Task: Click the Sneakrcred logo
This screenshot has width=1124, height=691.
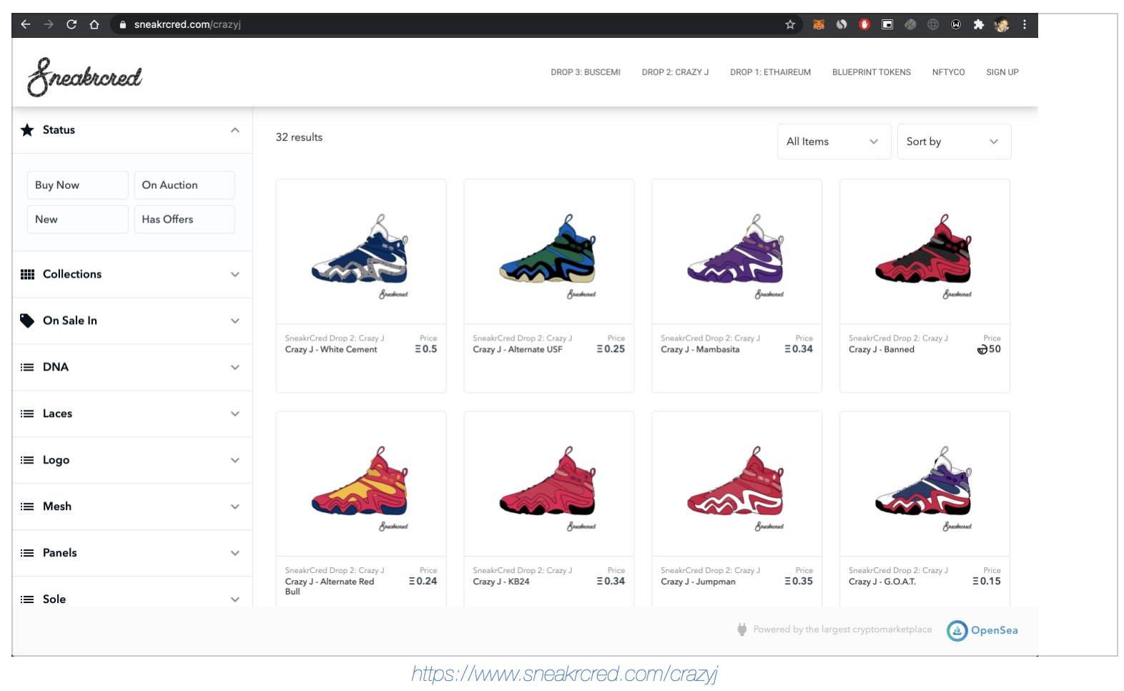Action: click(84, 77)
